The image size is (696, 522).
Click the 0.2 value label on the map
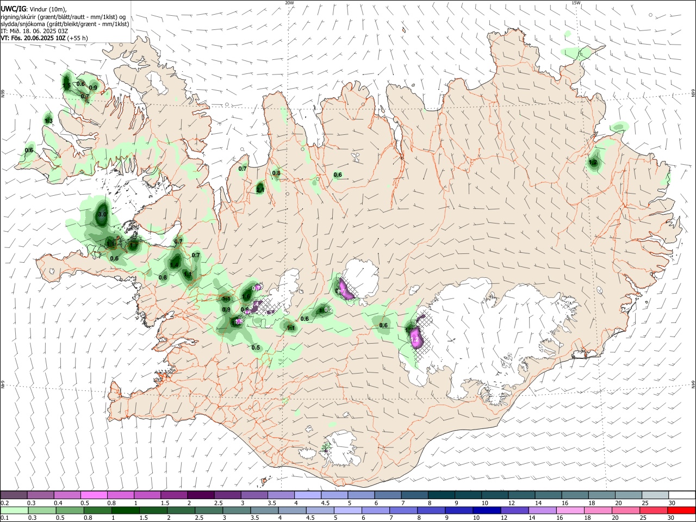(x=328, y=309)
